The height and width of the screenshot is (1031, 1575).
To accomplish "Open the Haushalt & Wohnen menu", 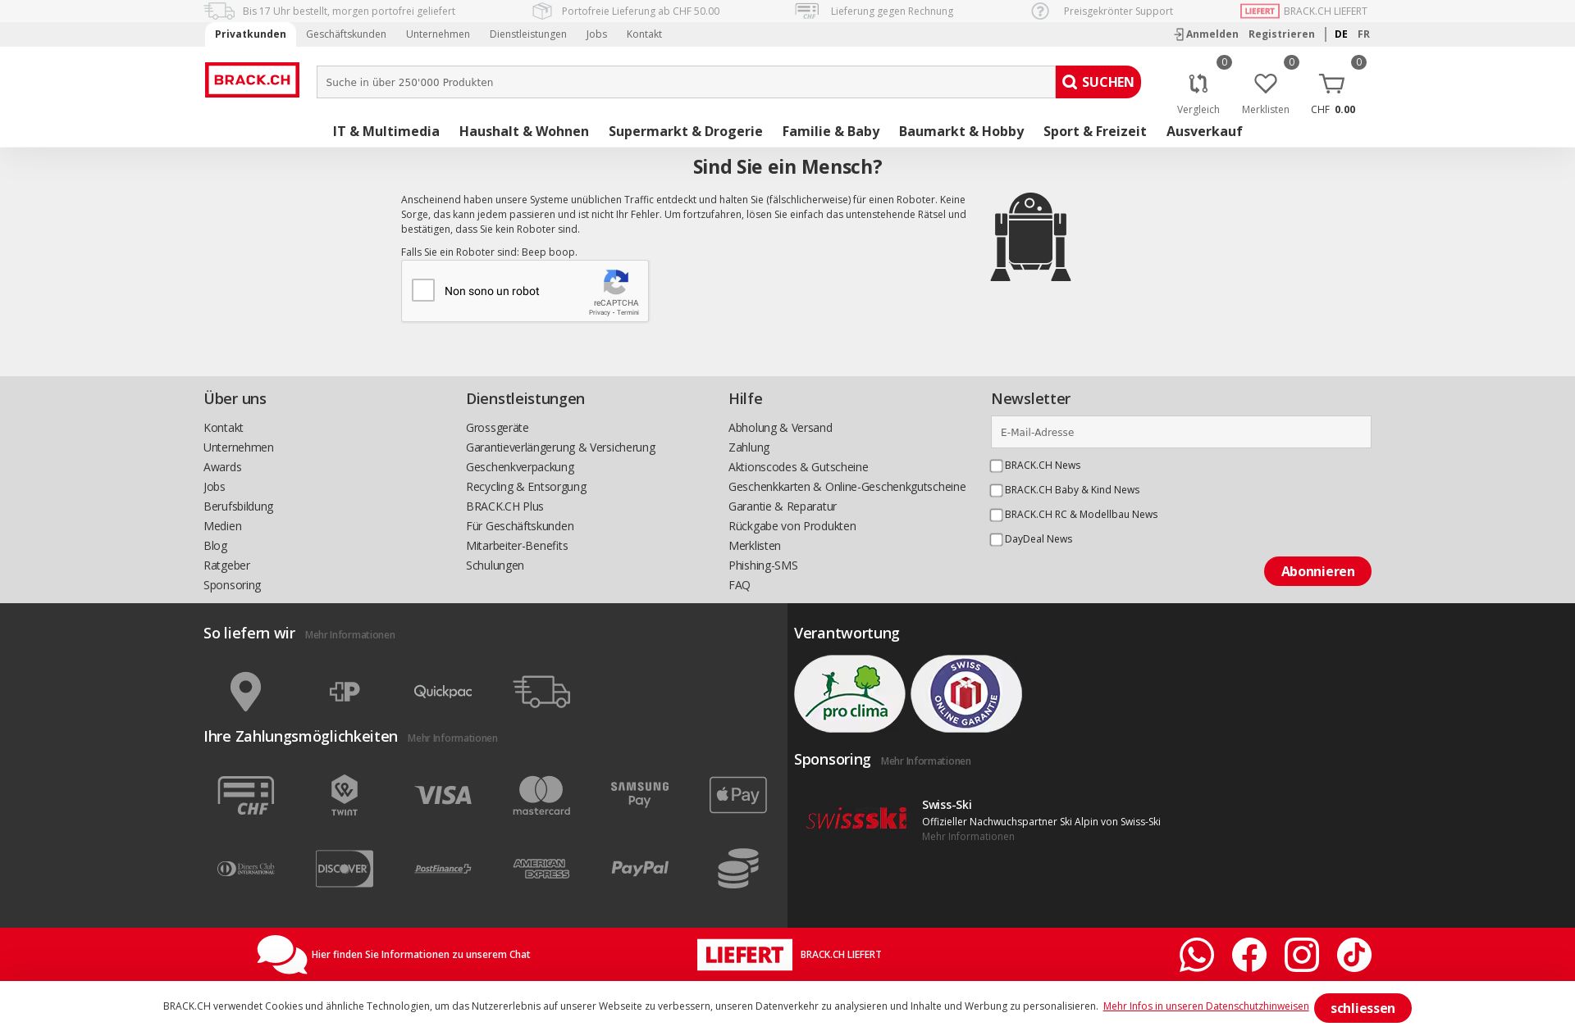I will click(524, 131).
